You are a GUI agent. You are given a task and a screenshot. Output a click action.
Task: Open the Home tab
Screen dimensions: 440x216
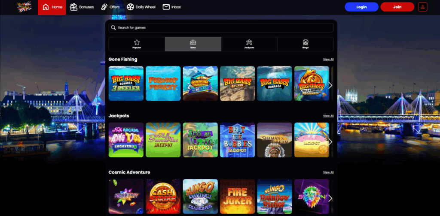click(x=52, y=7)
